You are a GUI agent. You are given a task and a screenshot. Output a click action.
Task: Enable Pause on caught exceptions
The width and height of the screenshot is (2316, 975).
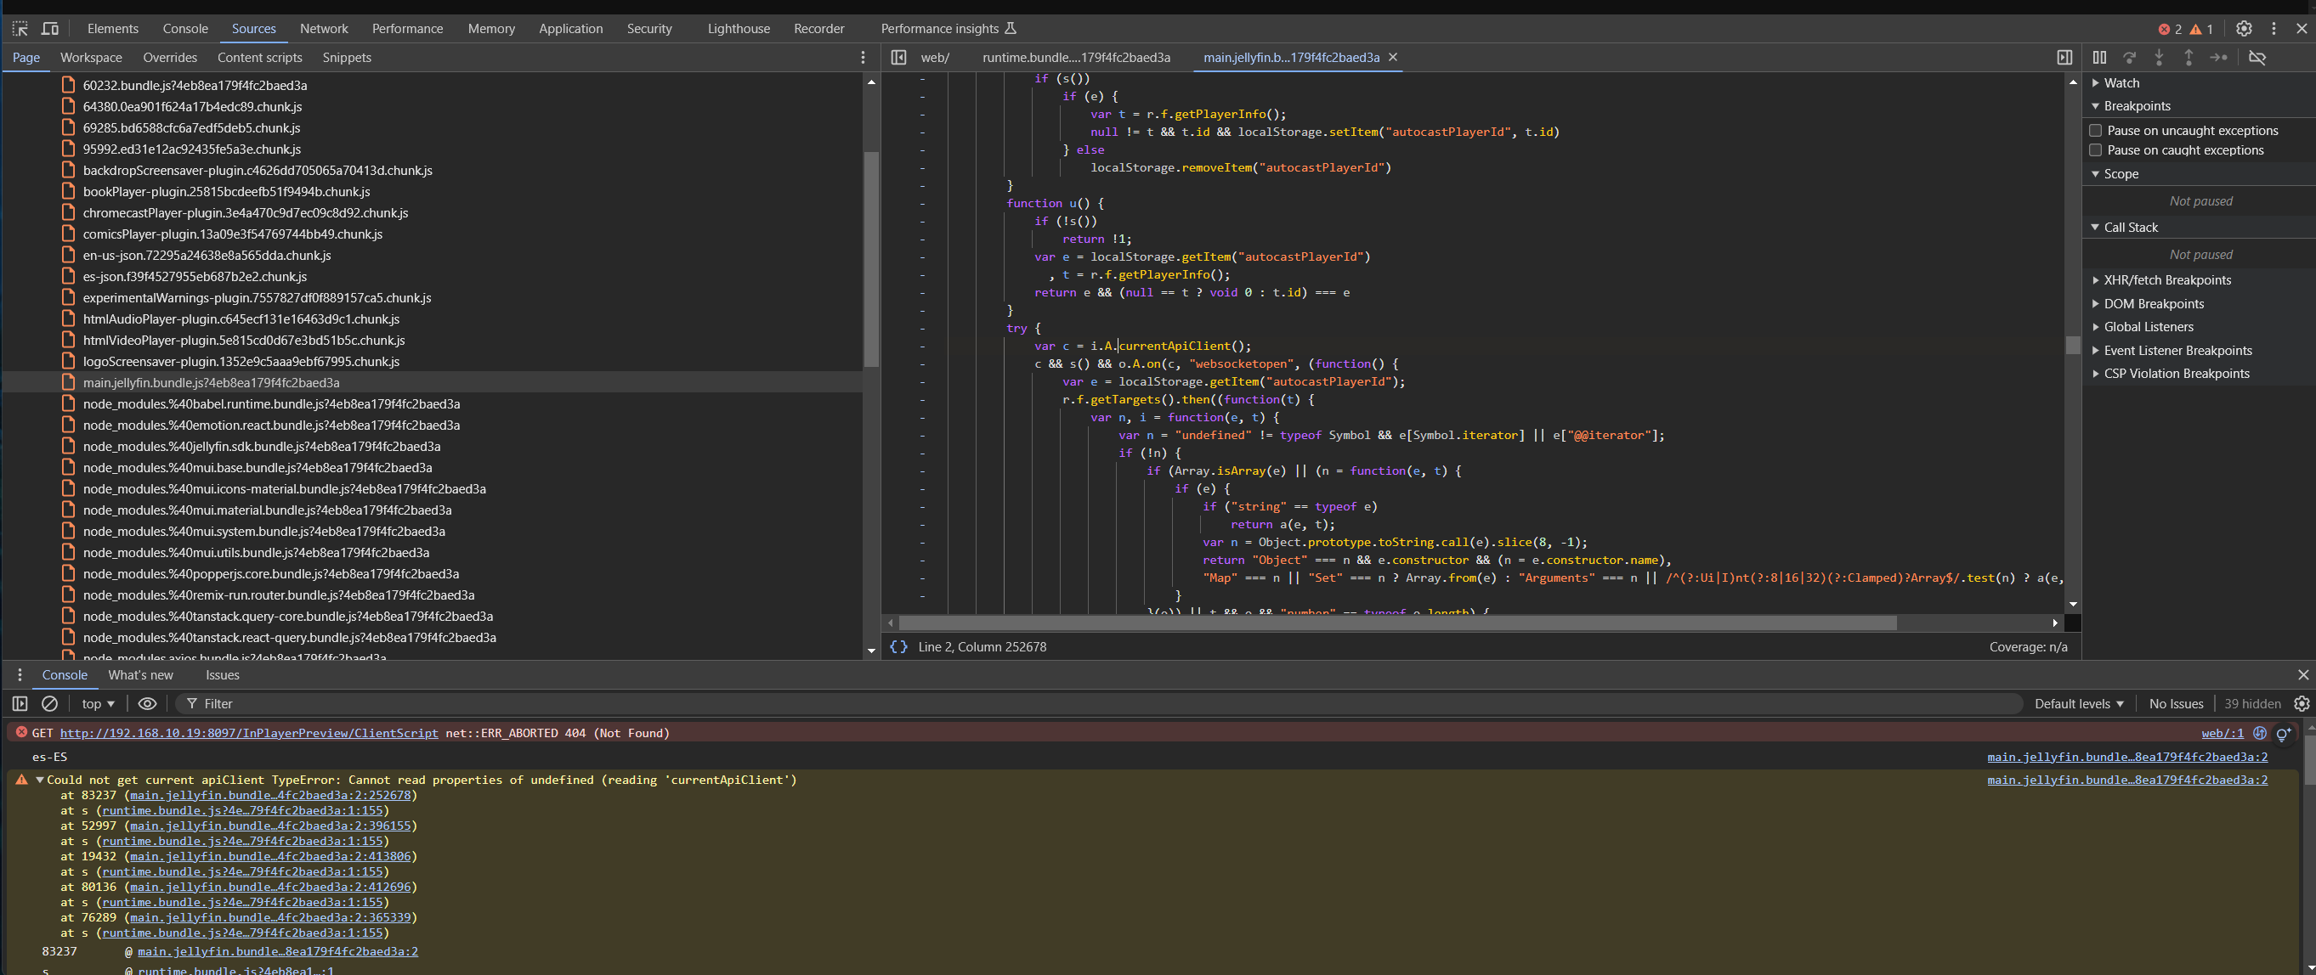click(2096, 150)
